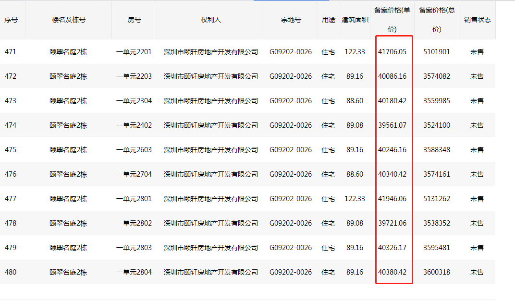
Task: Click total price 3524100
Action: (x=437, y=125)
